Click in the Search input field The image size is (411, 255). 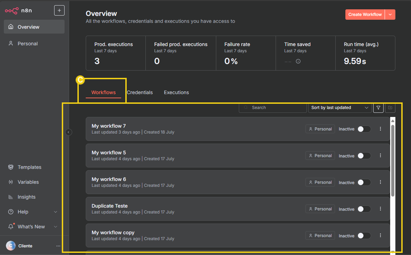click(273, 108)
